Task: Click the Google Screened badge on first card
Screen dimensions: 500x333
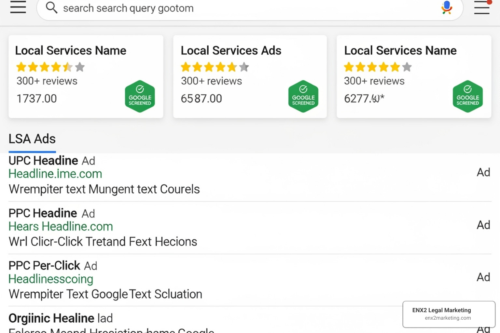Action: (140, 96)
